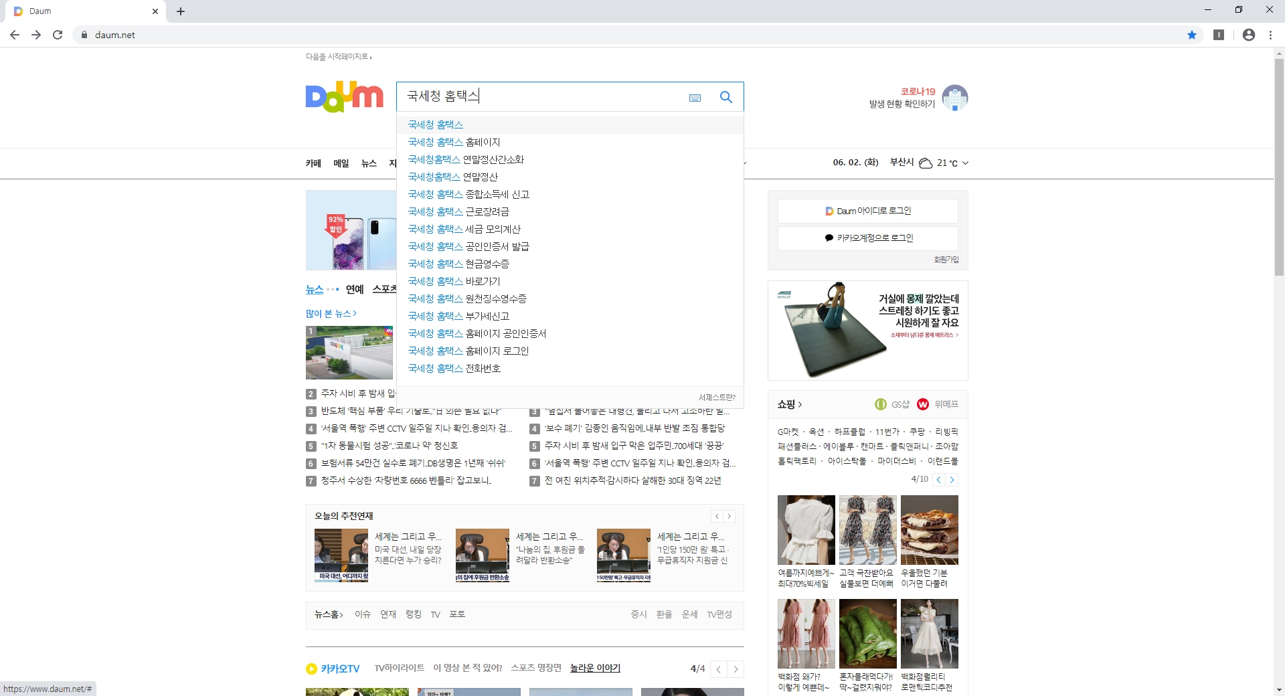Click 쇼핑 section heading

tap(789, 404)
